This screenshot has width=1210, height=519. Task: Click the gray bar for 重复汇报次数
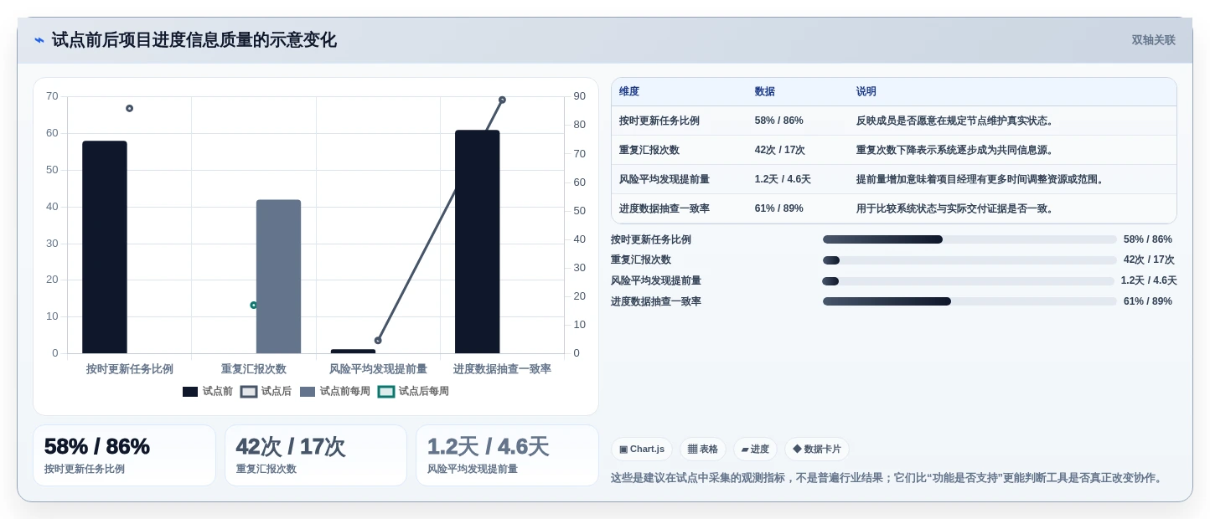[278, 276]
